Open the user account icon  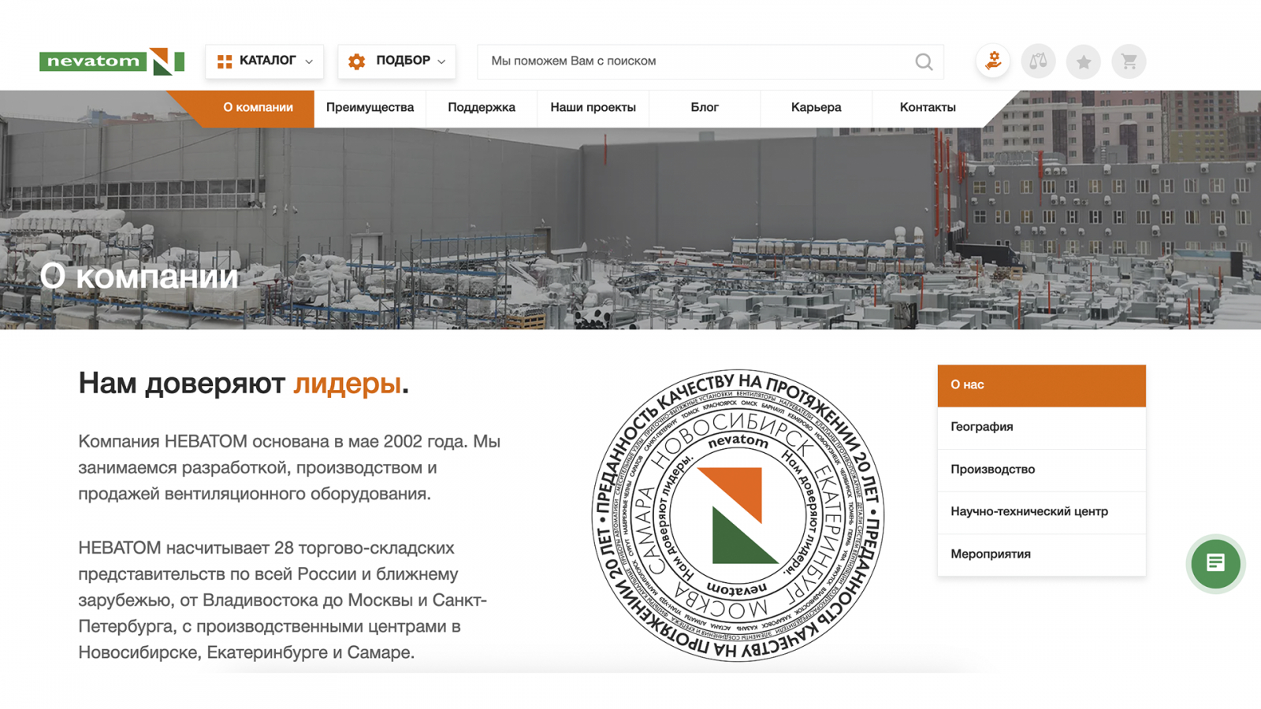click(993, 61)
